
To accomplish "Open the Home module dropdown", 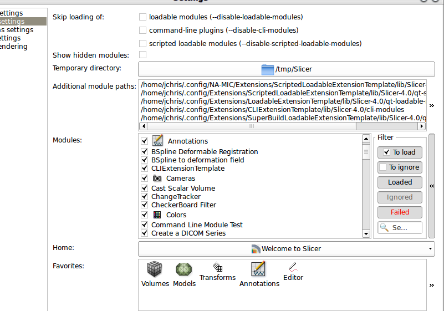I will click(286, 249).
